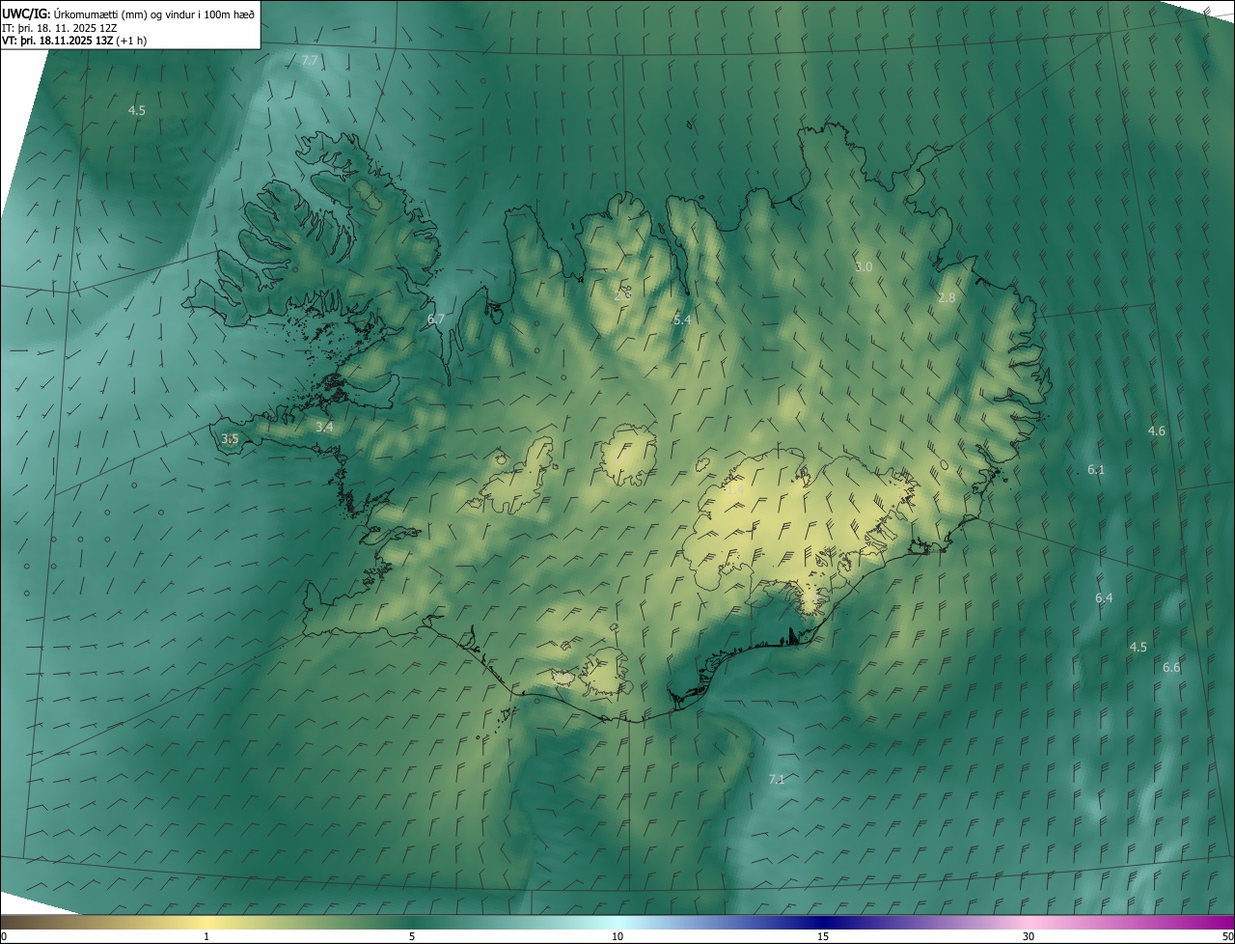Click the 6.1 value label

click(1096, 469)
